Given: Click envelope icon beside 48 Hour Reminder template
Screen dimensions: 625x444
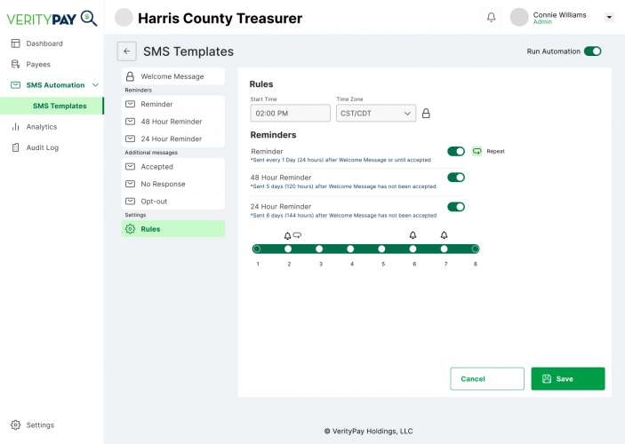Looking at the screenshot, I should pyautogui.click(x=130, y=122).
